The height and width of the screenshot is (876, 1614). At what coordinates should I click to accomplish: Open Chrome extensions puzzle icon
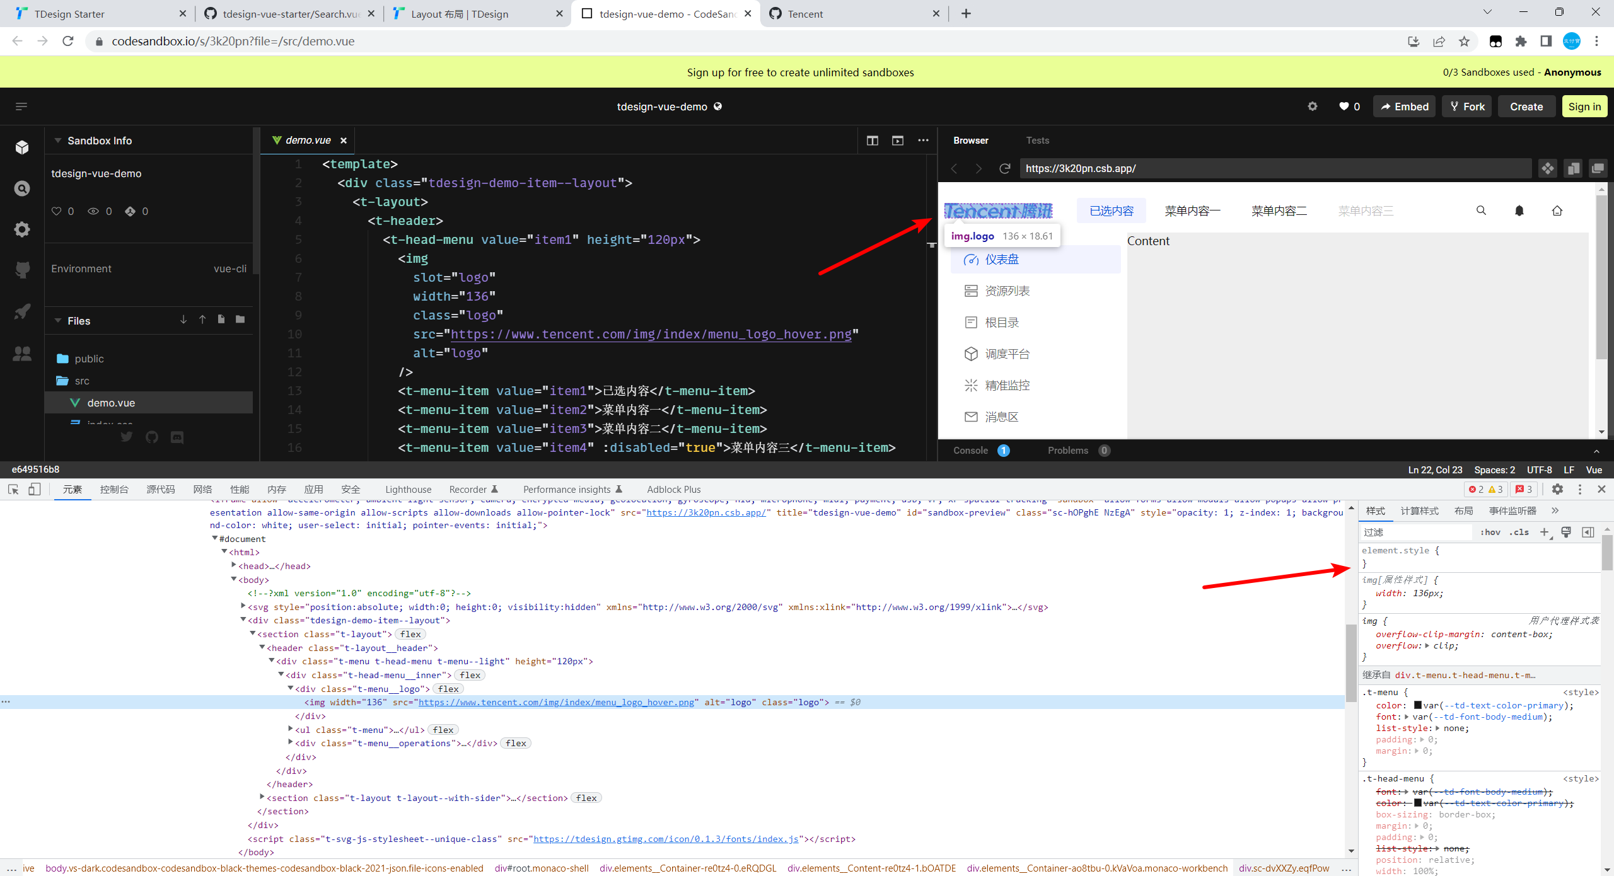[x=1521, y=41]
